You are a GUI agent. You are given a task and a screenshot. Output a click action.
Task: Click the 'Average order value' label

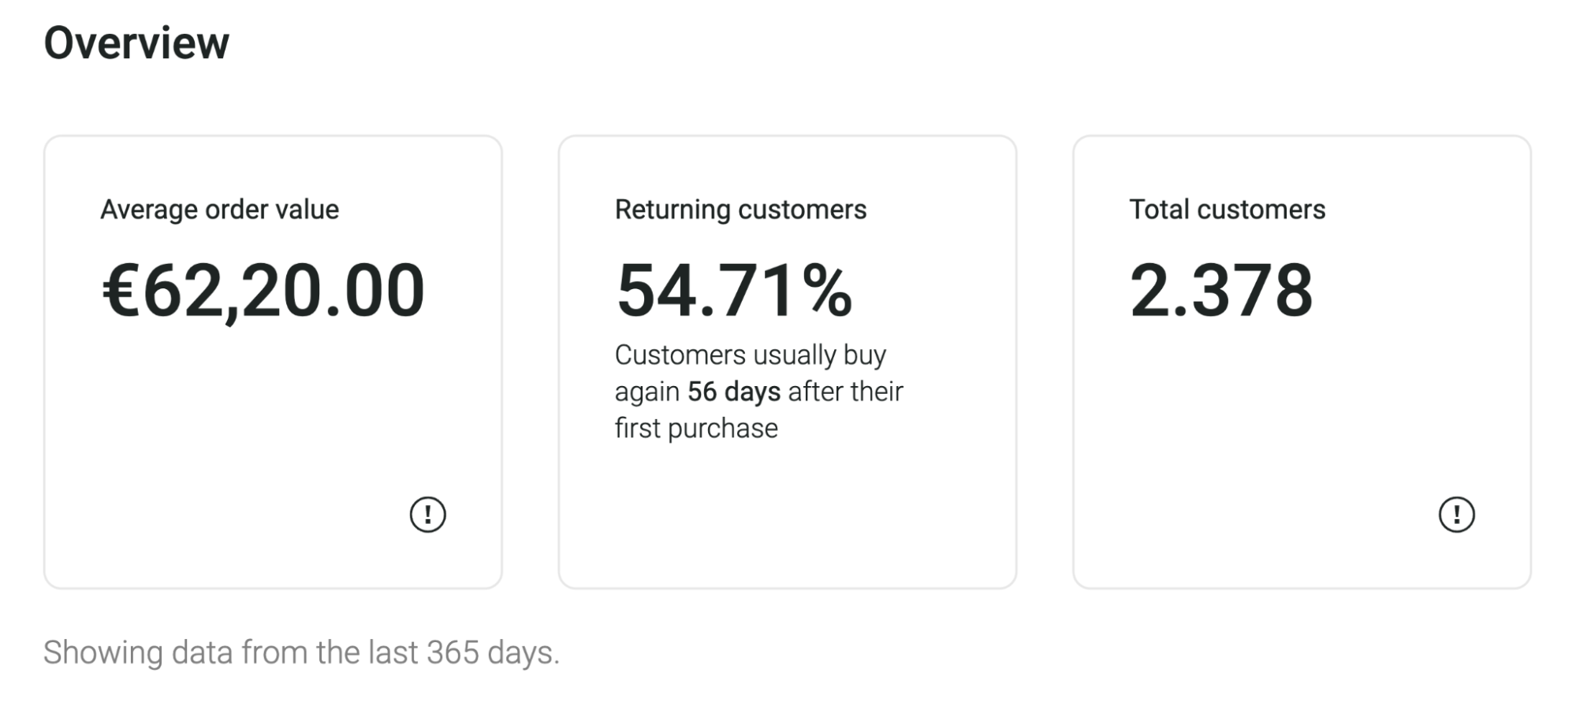tap(219, 210)
